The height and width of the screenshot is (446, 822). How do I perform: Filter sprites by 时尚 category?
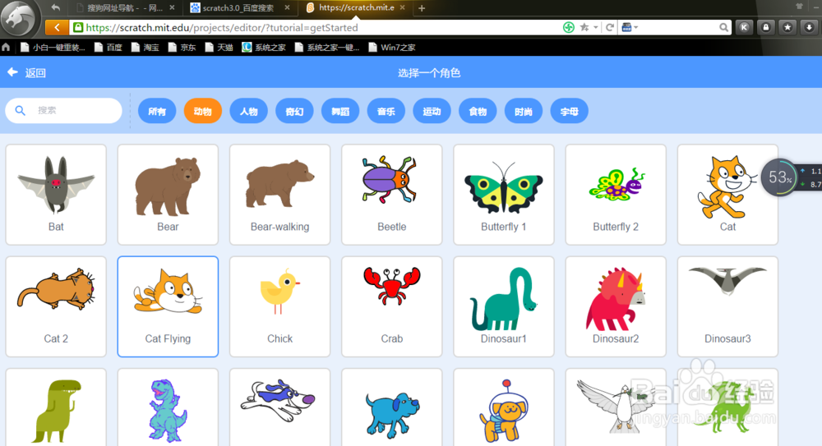pos(523,111)
